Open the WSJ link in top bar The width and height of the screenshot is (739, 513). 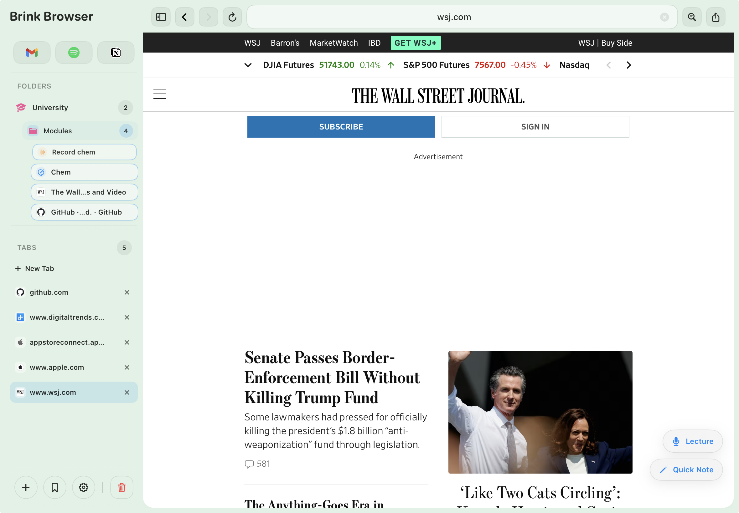252,43
